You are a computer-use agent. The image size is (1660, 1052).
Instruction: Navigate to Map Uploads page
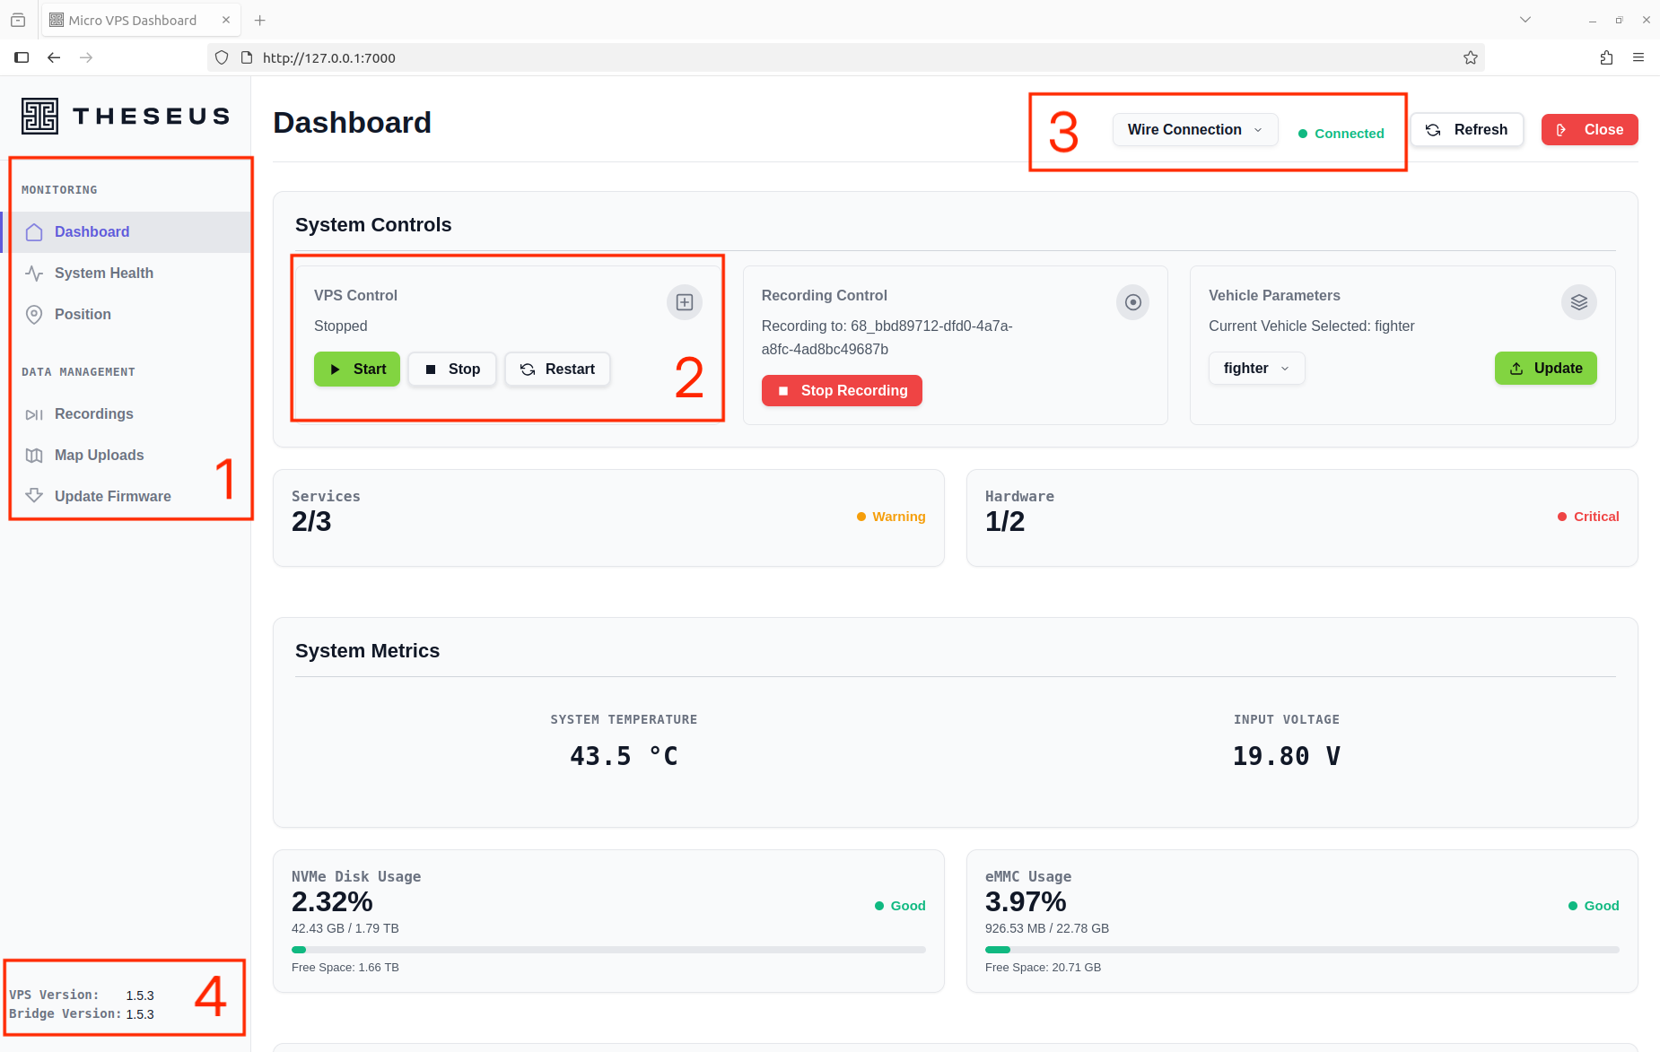99,456
